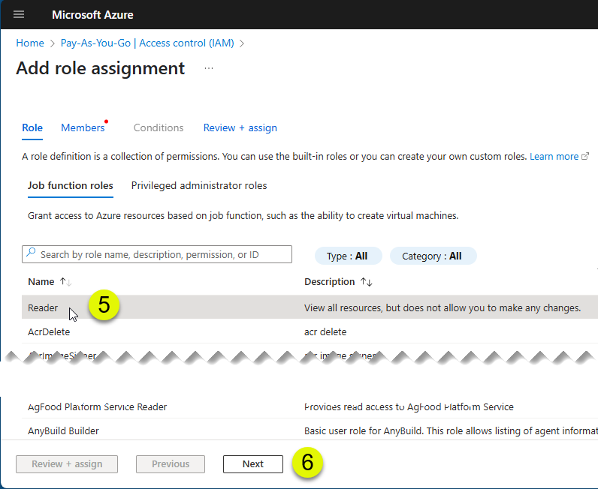
Task: Select Job function roles tab
Action: click(71, 185)
